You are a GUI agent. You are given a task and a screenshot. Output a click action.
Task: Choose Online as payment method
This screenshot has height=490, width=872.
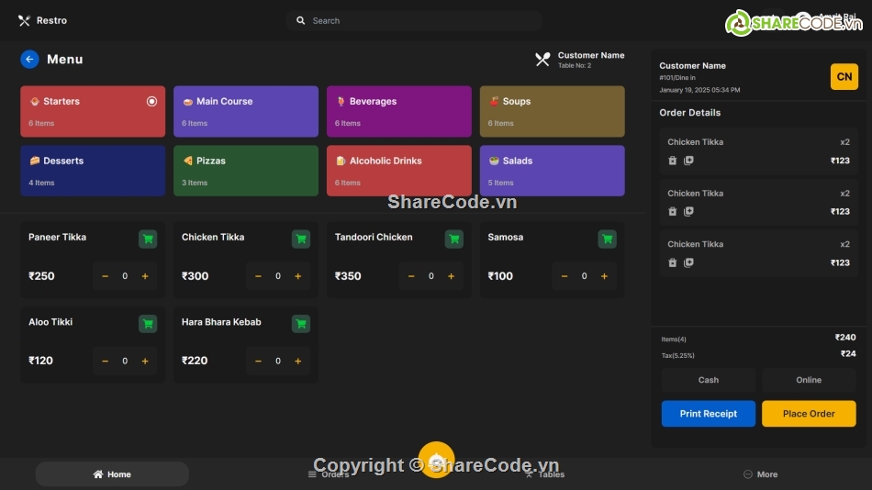(x=809, y=380)
